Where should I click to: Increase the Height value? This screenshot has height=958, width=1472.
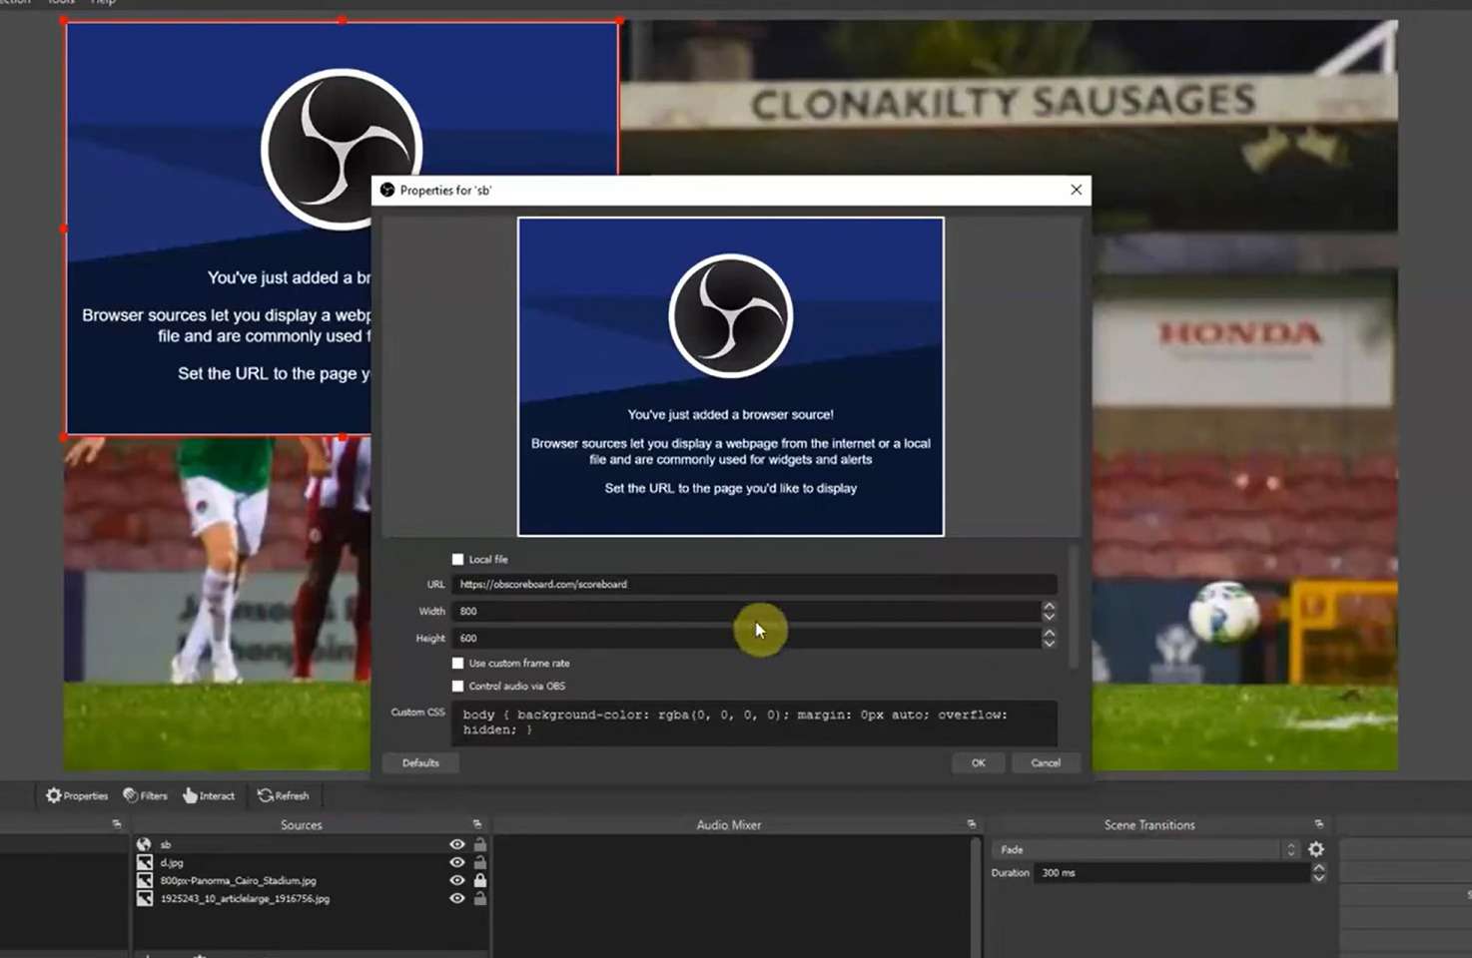1049,632
